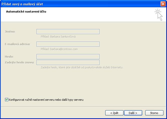Viewport: 167px width, 119px height.
Task: Click the Automatické nastavení účtu heading
Action: [26, 12]
